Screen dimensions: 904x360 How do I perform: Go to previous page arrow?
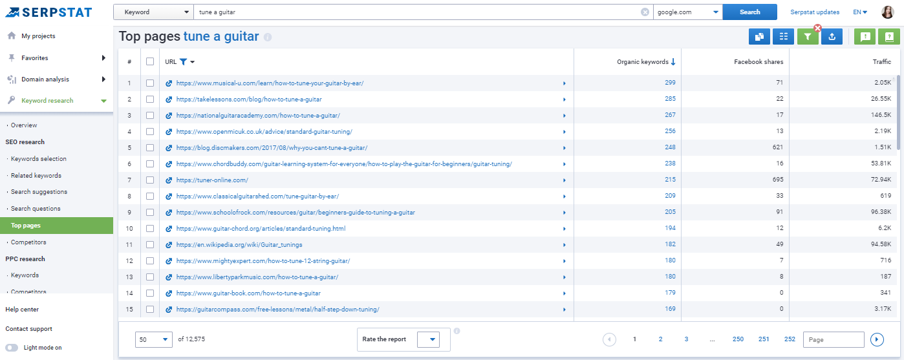pos(608,339)
